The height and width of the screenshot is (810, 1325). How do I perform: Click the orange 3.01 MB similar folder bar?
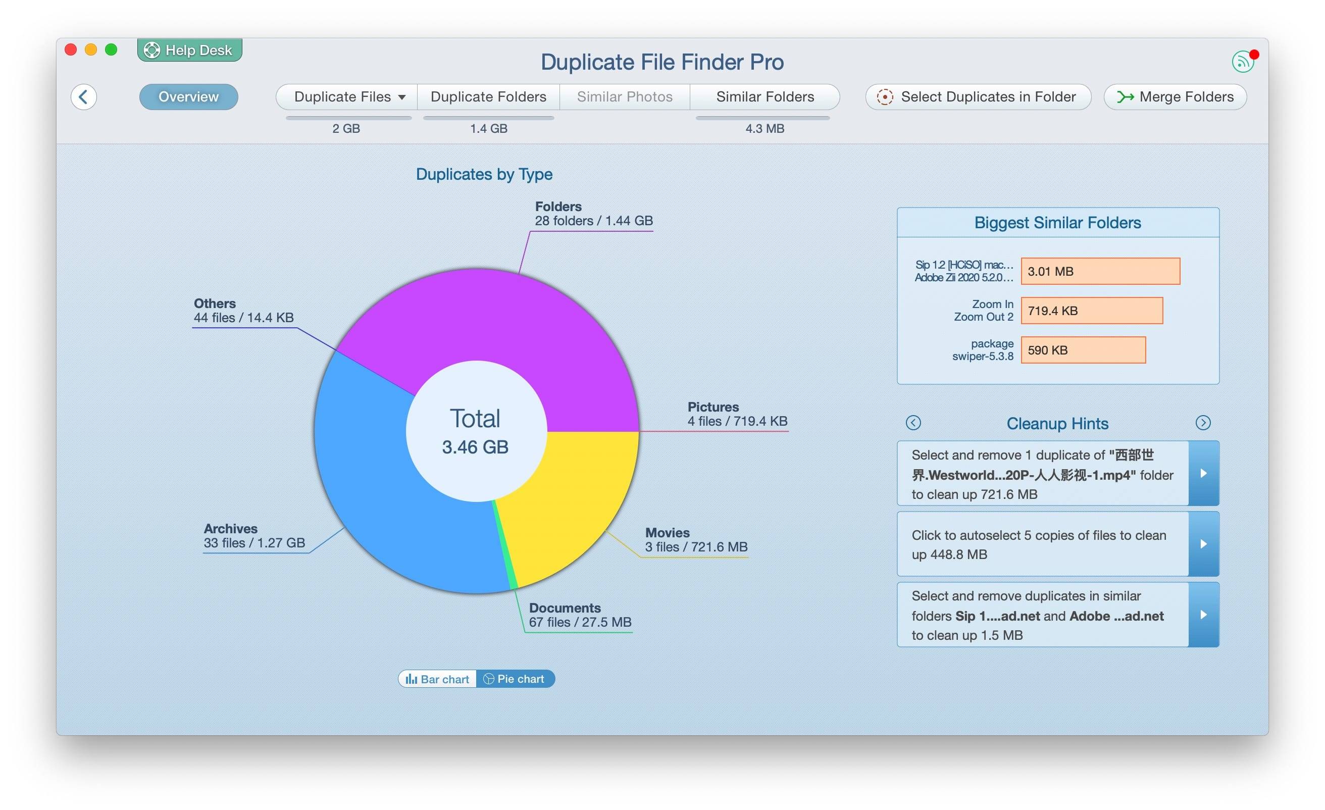tap(1100, 271)
